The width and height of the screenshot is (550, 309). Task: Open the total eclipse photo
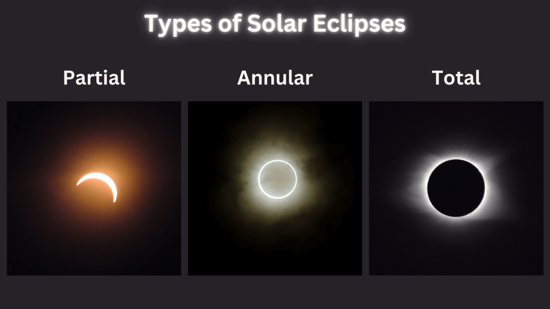coord(456,188)
